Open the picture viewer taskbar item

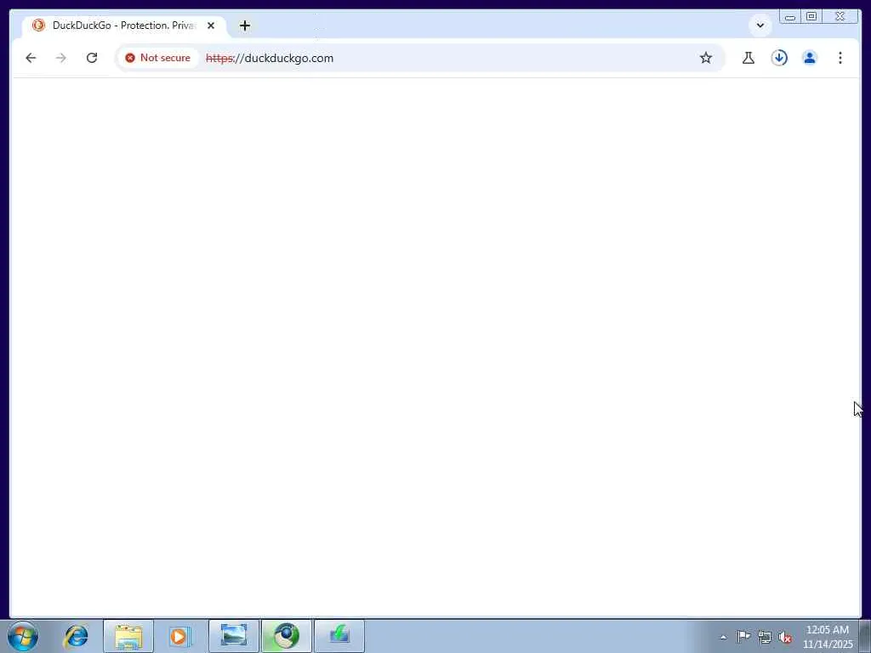point(234,636)
